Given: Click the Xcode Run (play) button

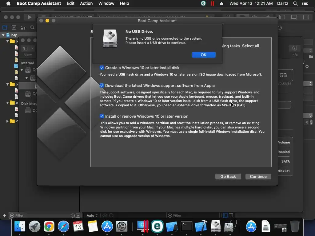Looking at the screenshot, I should pos(29,17).
